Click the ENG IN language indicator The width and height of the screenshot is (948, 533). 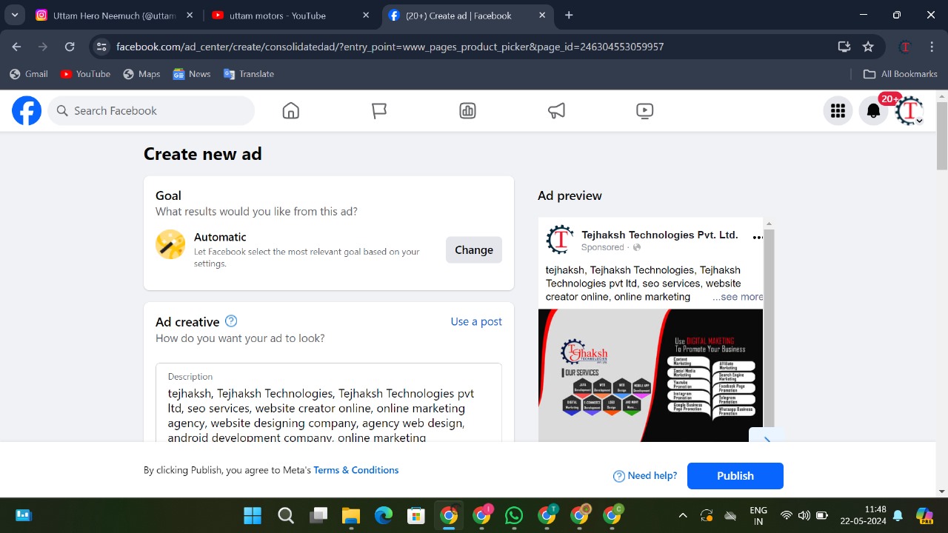pyautogui.click(x=758, y=515)
